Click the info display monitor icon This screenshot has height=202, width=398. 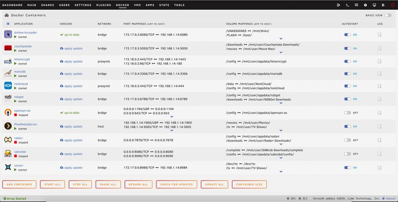(x=374, y=5)
